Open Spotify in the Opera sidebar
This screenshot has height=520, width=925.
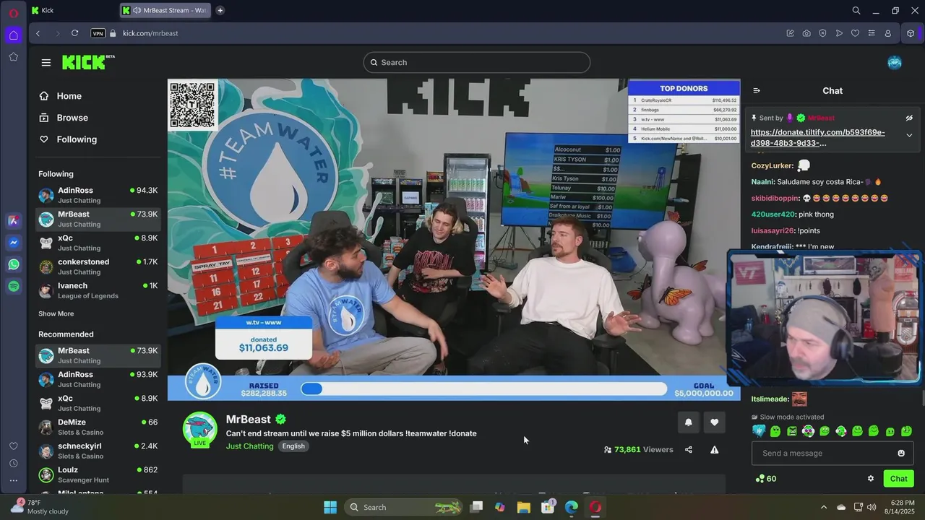tap(14, 286)
